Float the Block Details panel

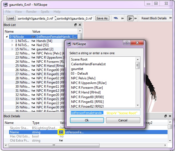(x=166, y=116)
